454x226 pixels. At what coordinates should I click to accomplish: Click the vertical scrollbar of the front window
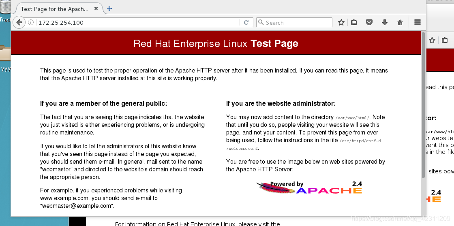click(423, 106)
